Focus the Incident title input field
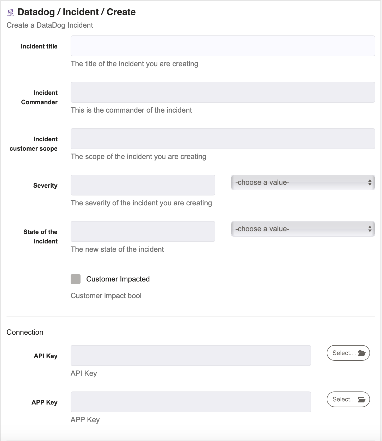 [x=223, y=46]
